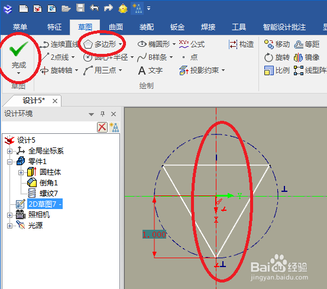Select the 倒角1 feature
The image size is (327, 289).
(x=48, y=183)
